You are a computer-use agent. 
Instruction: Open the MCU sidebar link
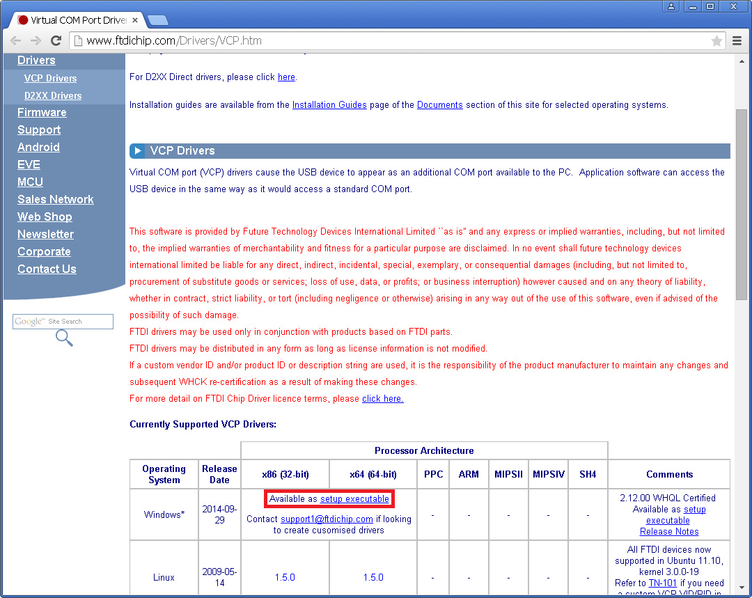pos(30,182)
